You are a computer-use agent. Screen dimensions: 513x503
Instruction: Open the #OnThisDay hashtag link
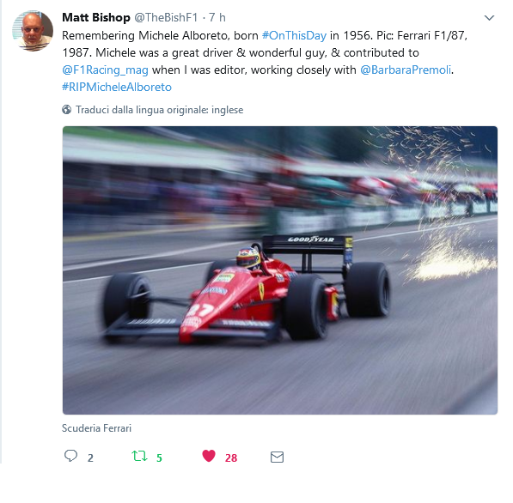294,35
